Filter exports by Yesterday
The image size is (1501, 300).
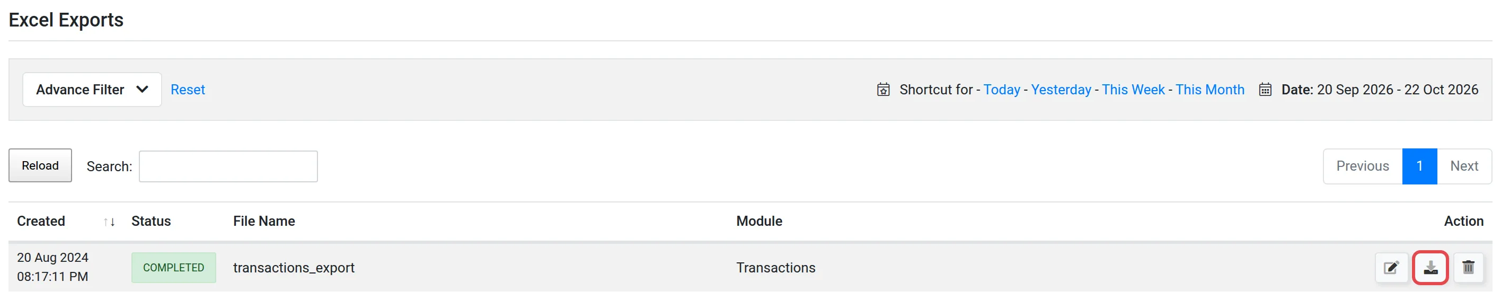click(x=1061, y=90)
